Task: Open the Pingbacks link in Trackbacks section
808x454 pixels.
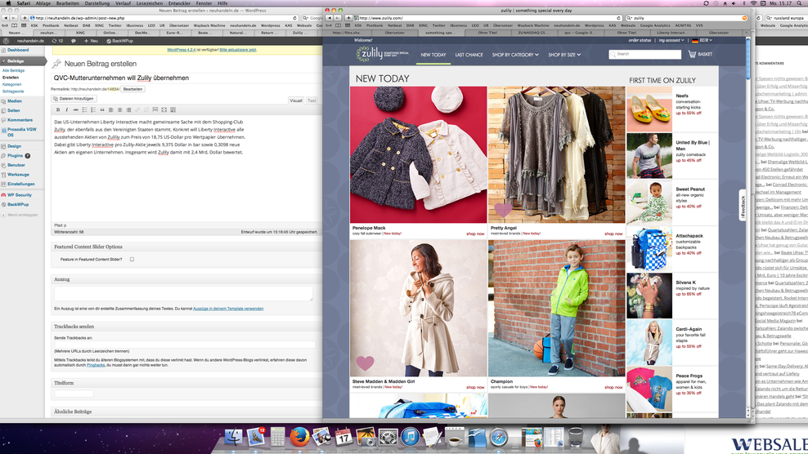Action: (96, 365)
